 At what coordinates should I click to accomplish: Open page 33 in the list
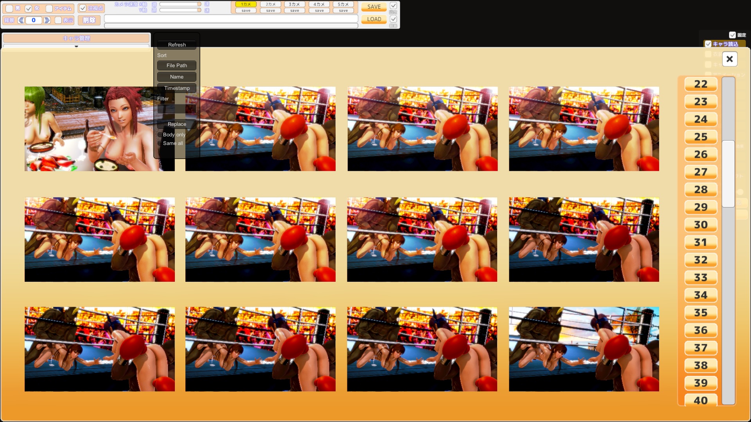(x=701, y=277)
